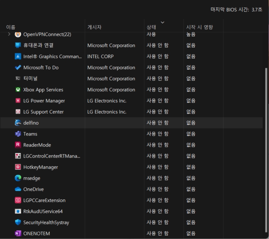The width and height of the screenshot is (269, 239).
Task: Click the Teams app icon
Action: click(x=18, y=134)
